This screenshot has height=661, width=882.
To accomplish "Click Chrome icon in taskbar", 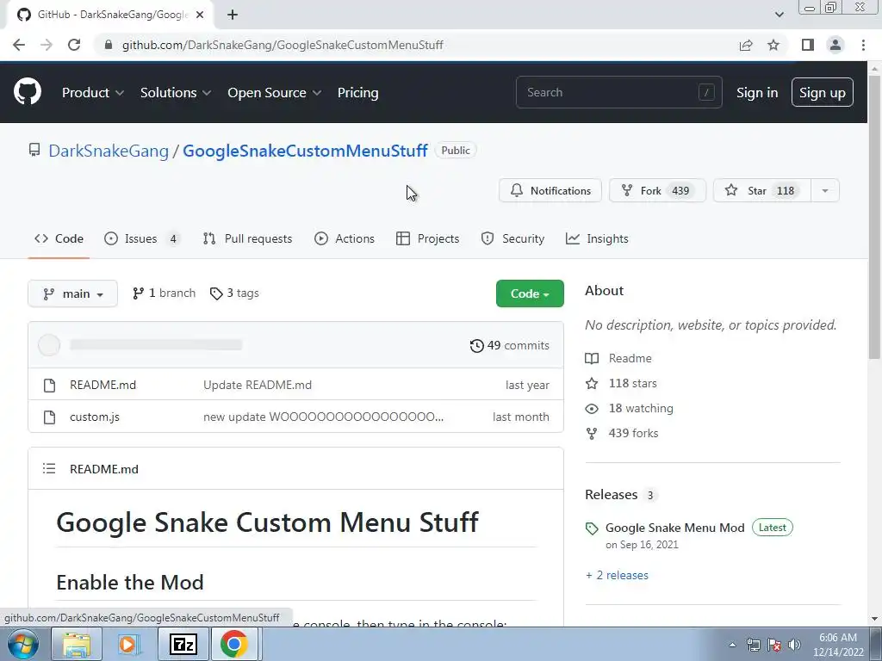I will coord(234,644).
